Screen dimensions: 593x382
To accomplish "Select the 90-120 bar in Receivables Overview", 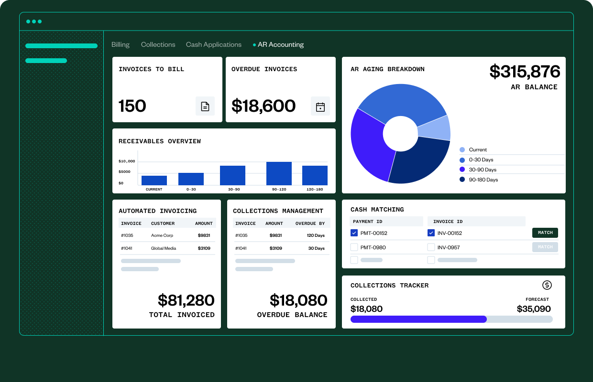I will pyautogui.click(x=279, y=173).
